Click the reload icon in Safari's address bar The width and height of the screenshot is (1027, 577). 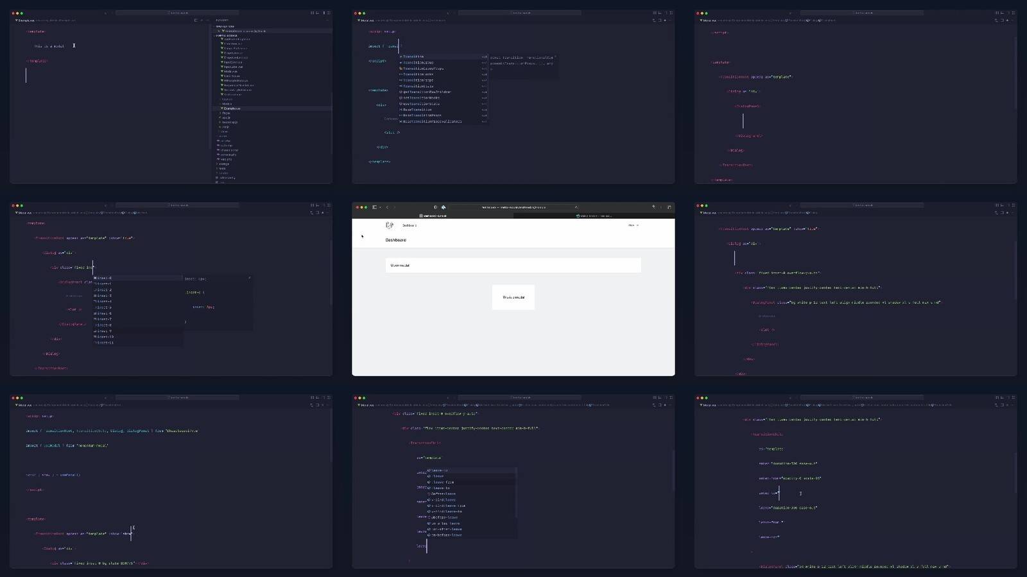(x=576, y=207)
